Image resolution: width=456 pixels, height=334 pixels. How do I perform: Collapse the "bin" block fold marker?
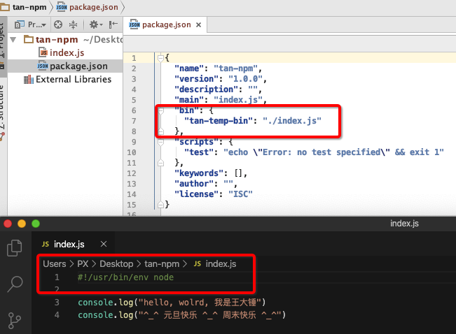point(160,110)
